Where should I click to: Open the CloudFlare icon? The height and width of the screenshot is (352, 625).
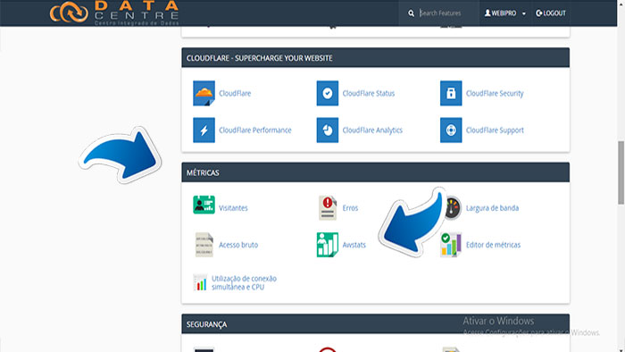tap(204, 93)
